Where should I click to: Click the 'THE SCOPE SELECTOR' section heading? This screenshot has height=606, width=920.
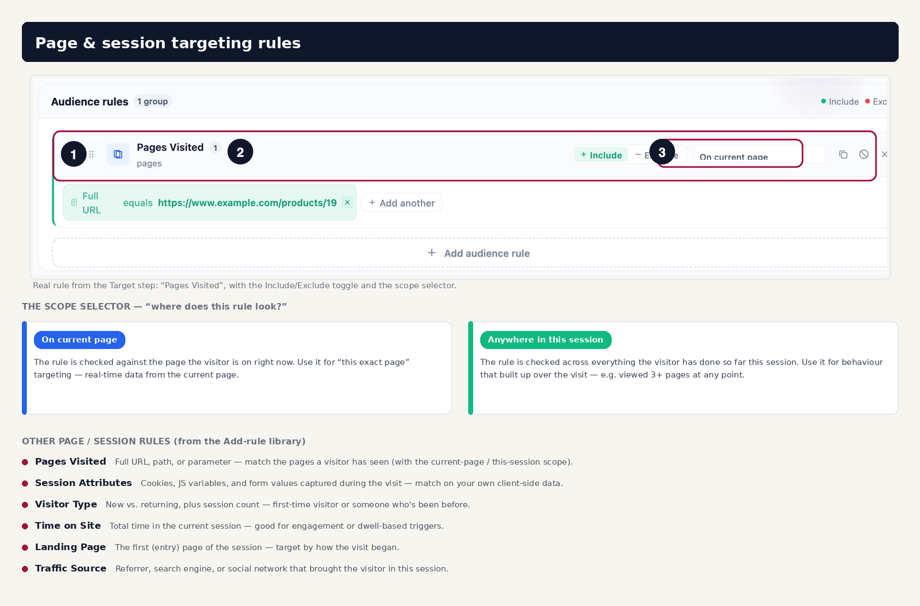point(154,306)
